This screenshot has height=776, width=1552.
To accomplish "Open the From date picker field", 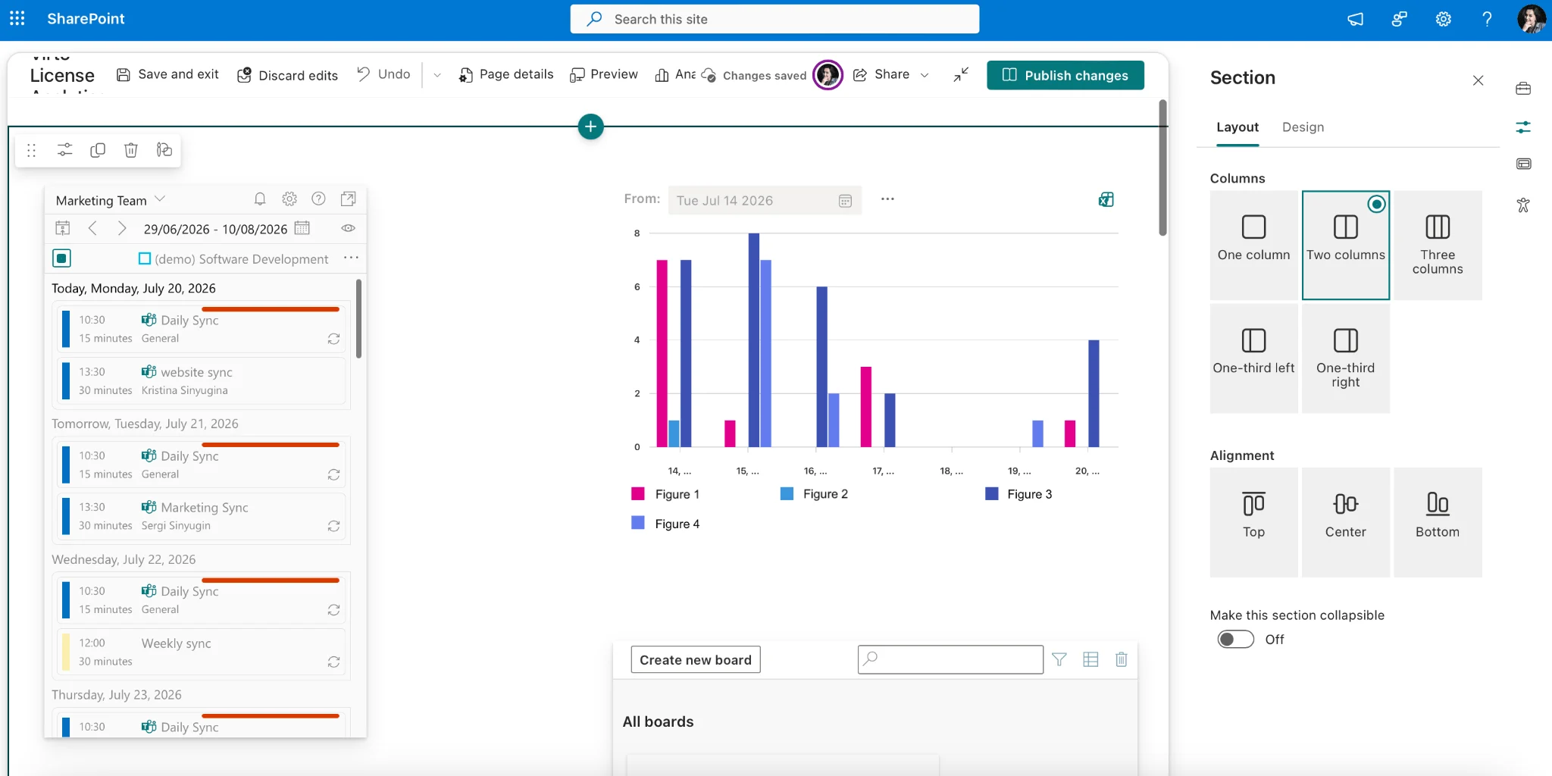I will coord(765,200).
